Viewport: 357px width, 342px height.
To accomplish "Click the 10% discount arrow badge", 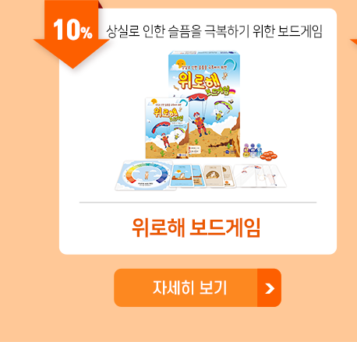I will (72, 33).
